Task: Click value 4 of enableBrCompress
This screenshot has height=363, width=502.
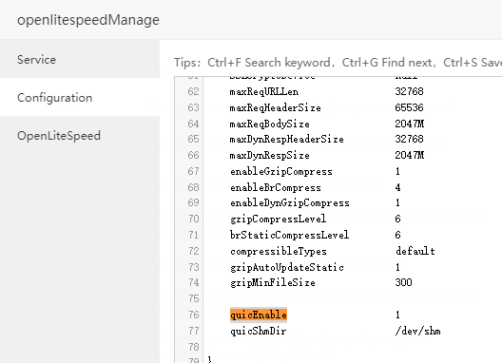Action: (x=397, y=187)
